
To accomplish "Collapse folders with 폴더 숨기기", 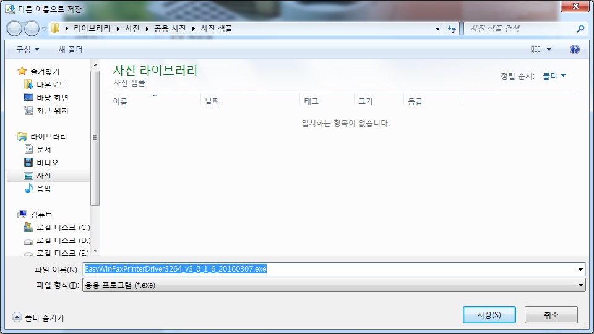I will [38, 318].
